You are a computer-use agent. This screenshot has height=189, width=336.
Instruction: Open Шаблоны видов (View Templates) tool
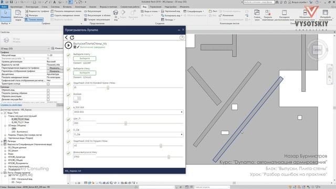point(18,15)
